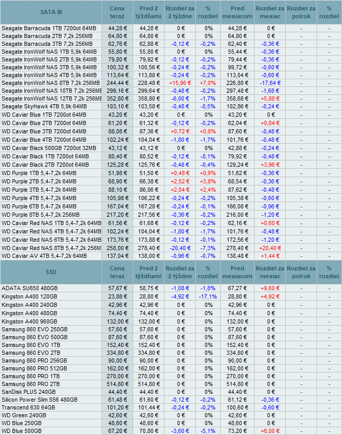Viewport: 342px width, 435px height.
Task: Select Kingston A400 120GB product name
Action: click(x=29, y=296)
